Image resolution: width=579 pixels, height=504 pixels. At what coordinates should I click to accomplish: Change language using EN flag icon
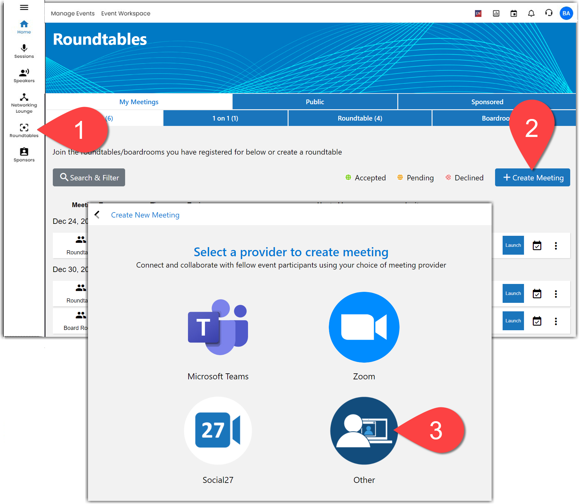point(478,13)
